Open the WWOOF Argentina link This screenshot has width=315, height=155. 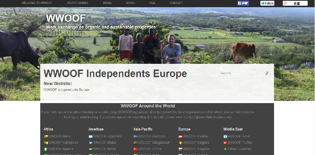(107, 136)
